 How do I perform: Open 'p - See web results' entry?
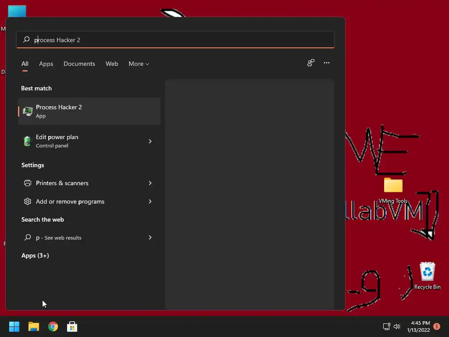click(x=89, y=237)
